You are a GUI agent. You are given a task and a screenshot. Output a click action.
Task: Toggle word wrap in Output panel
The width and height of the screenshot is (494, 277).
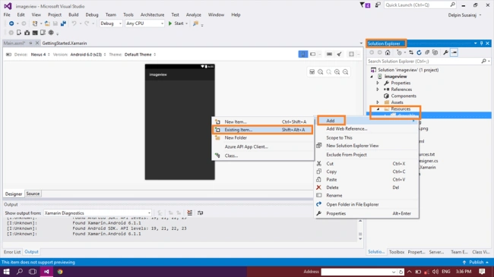pyautogui.click(x=200, y=212)
